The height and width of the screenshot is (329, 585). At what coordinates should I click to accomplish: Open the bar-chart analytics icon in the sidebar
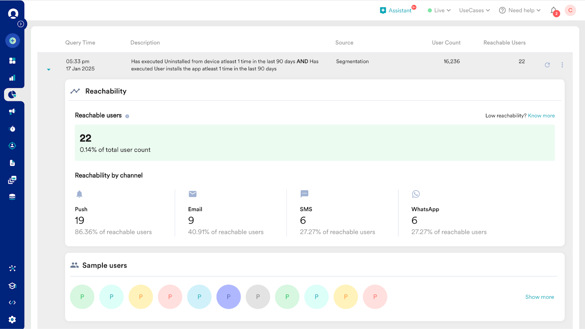click(x=12, y=78)
